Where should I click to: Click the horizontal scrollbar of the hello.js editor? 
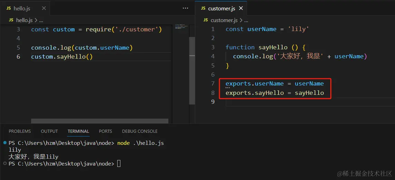99,121
